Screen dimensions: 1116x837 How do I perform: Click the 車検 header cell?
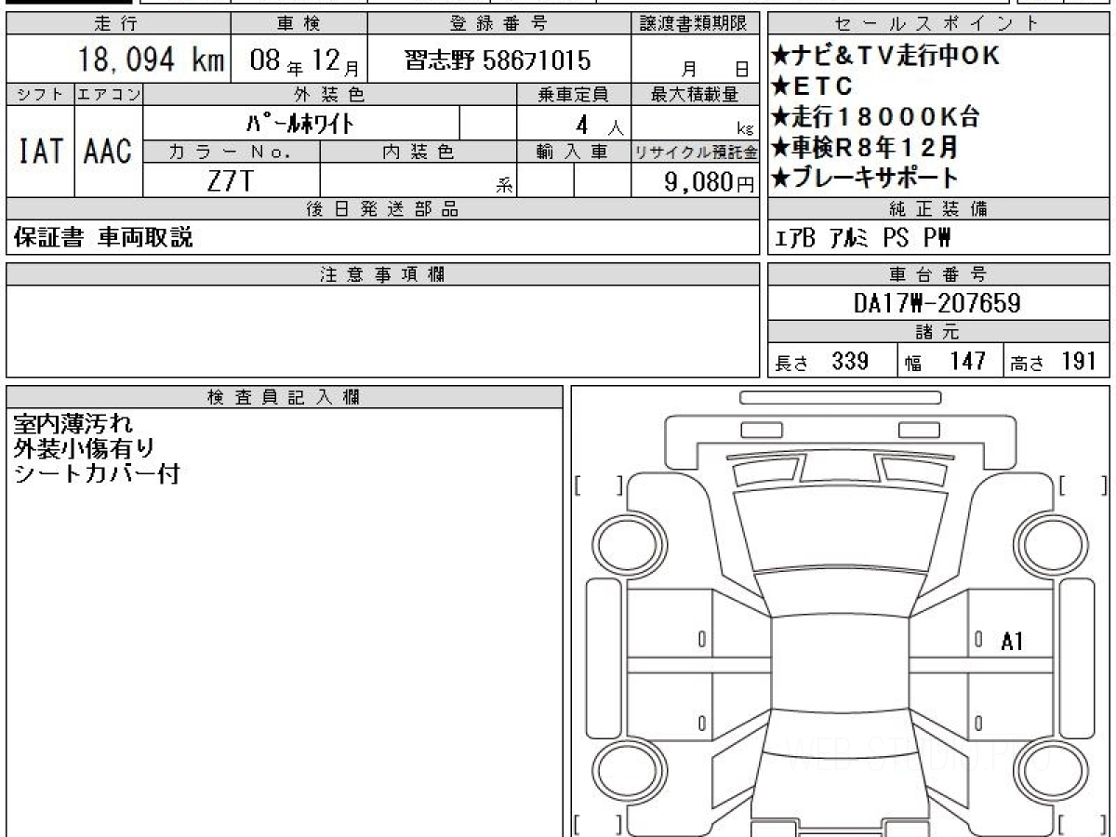click(x=299, y=23)
